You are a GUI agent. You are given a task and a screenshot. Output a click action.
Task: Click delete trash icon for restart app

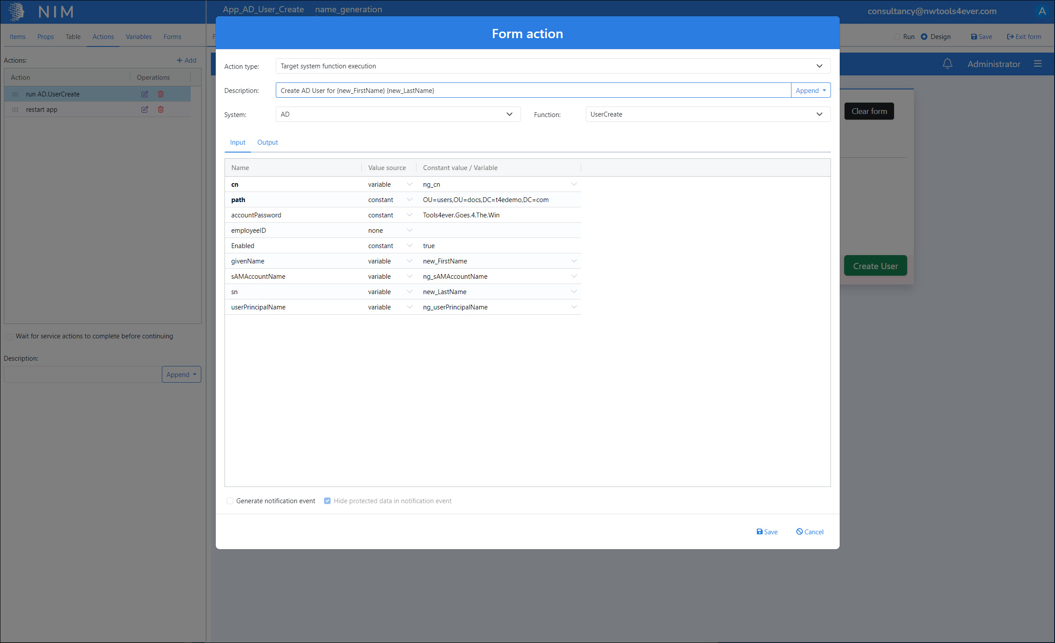160,110
